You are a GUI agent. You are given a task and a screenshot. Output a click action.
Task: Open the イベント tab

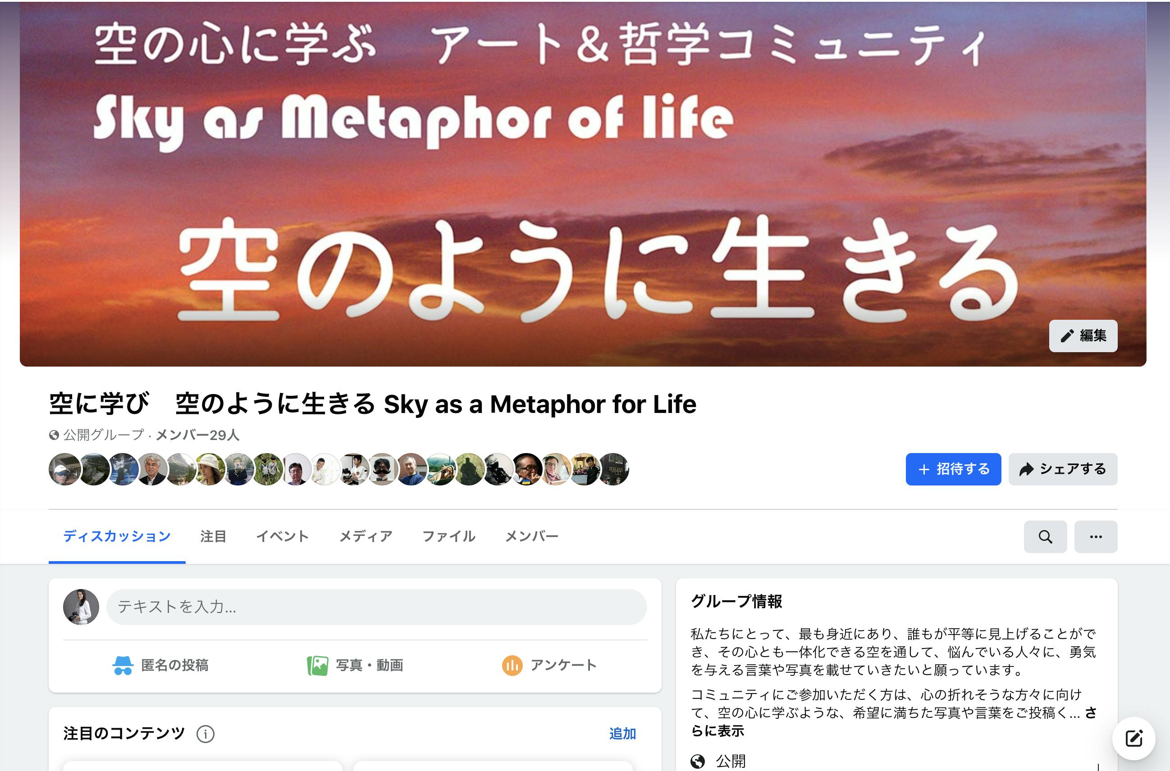(x=283, y=536)
